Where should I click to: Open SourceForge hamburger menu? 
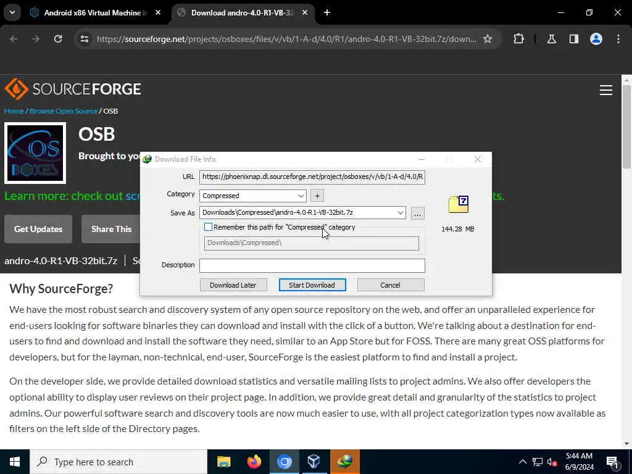[x=606, y=90]
